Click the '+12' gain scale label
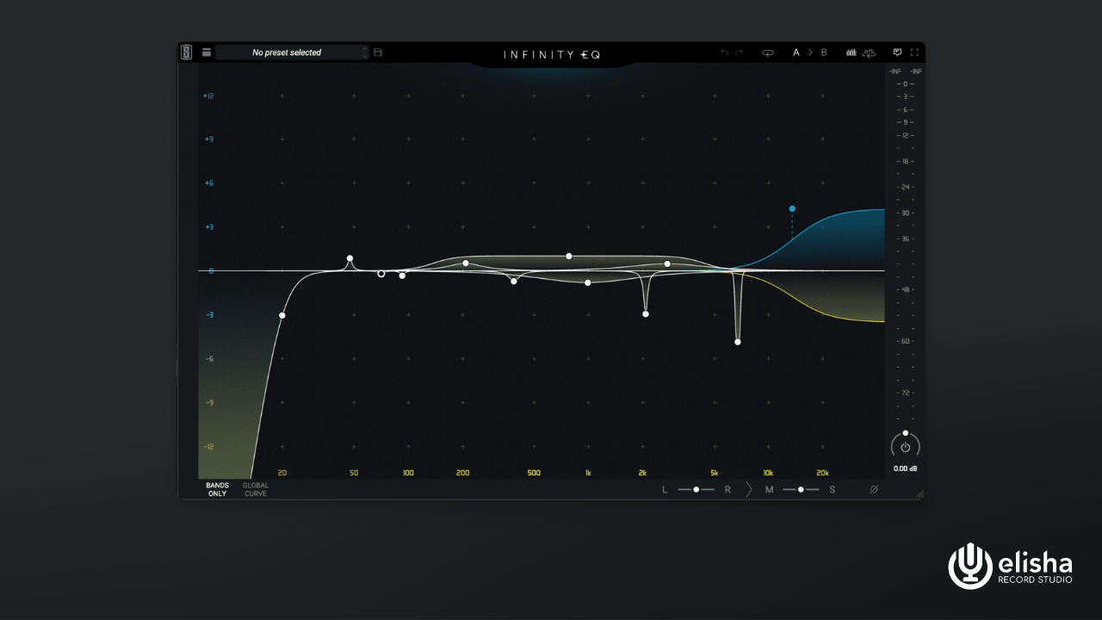 (208, 96)
